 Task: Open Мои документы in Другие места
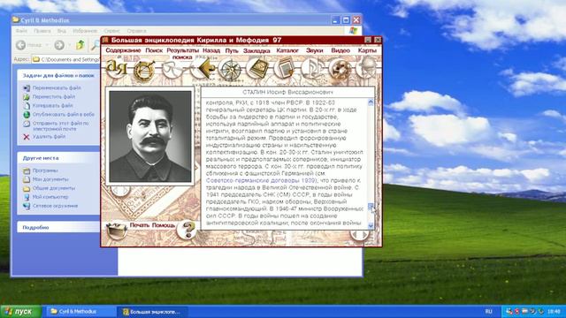tap(50, 179)
